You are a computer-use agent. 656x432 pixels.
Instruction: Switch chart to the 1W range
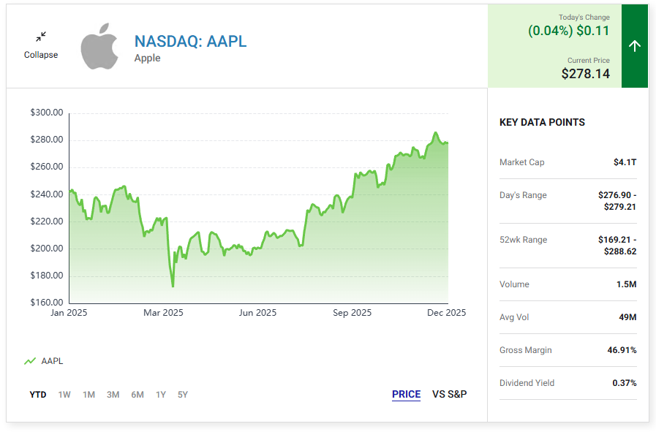coord(64,395)
